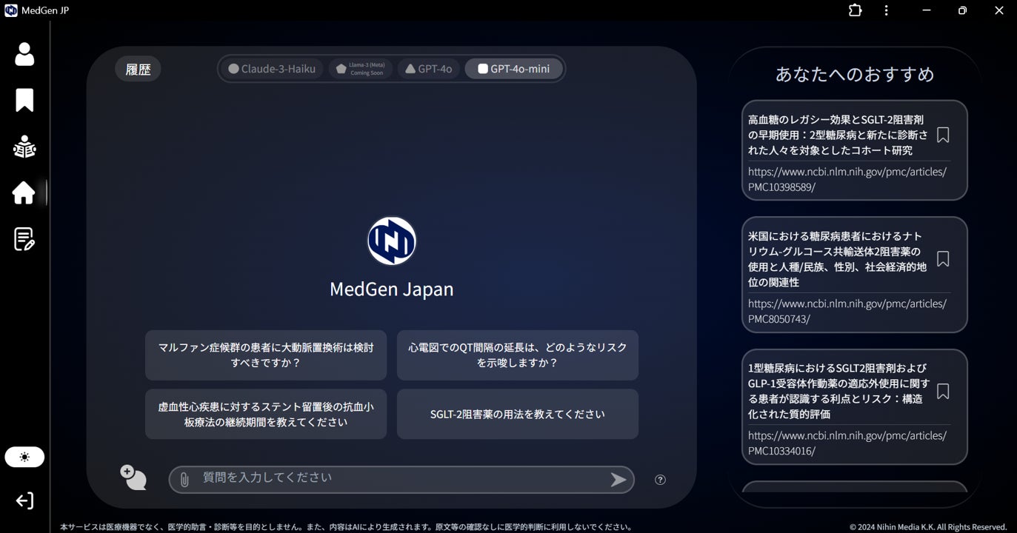
Task: Open the PMC10334016 article link
Action: (x=847, y=443)
